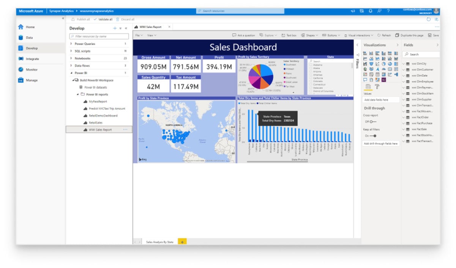Click the notifications bell icon
This screenshot has width=456, height=268.
point(371,11)
